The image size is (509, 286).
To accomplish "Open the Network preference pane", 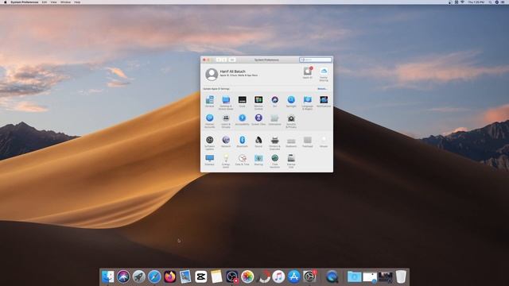I will coord(226,141).
